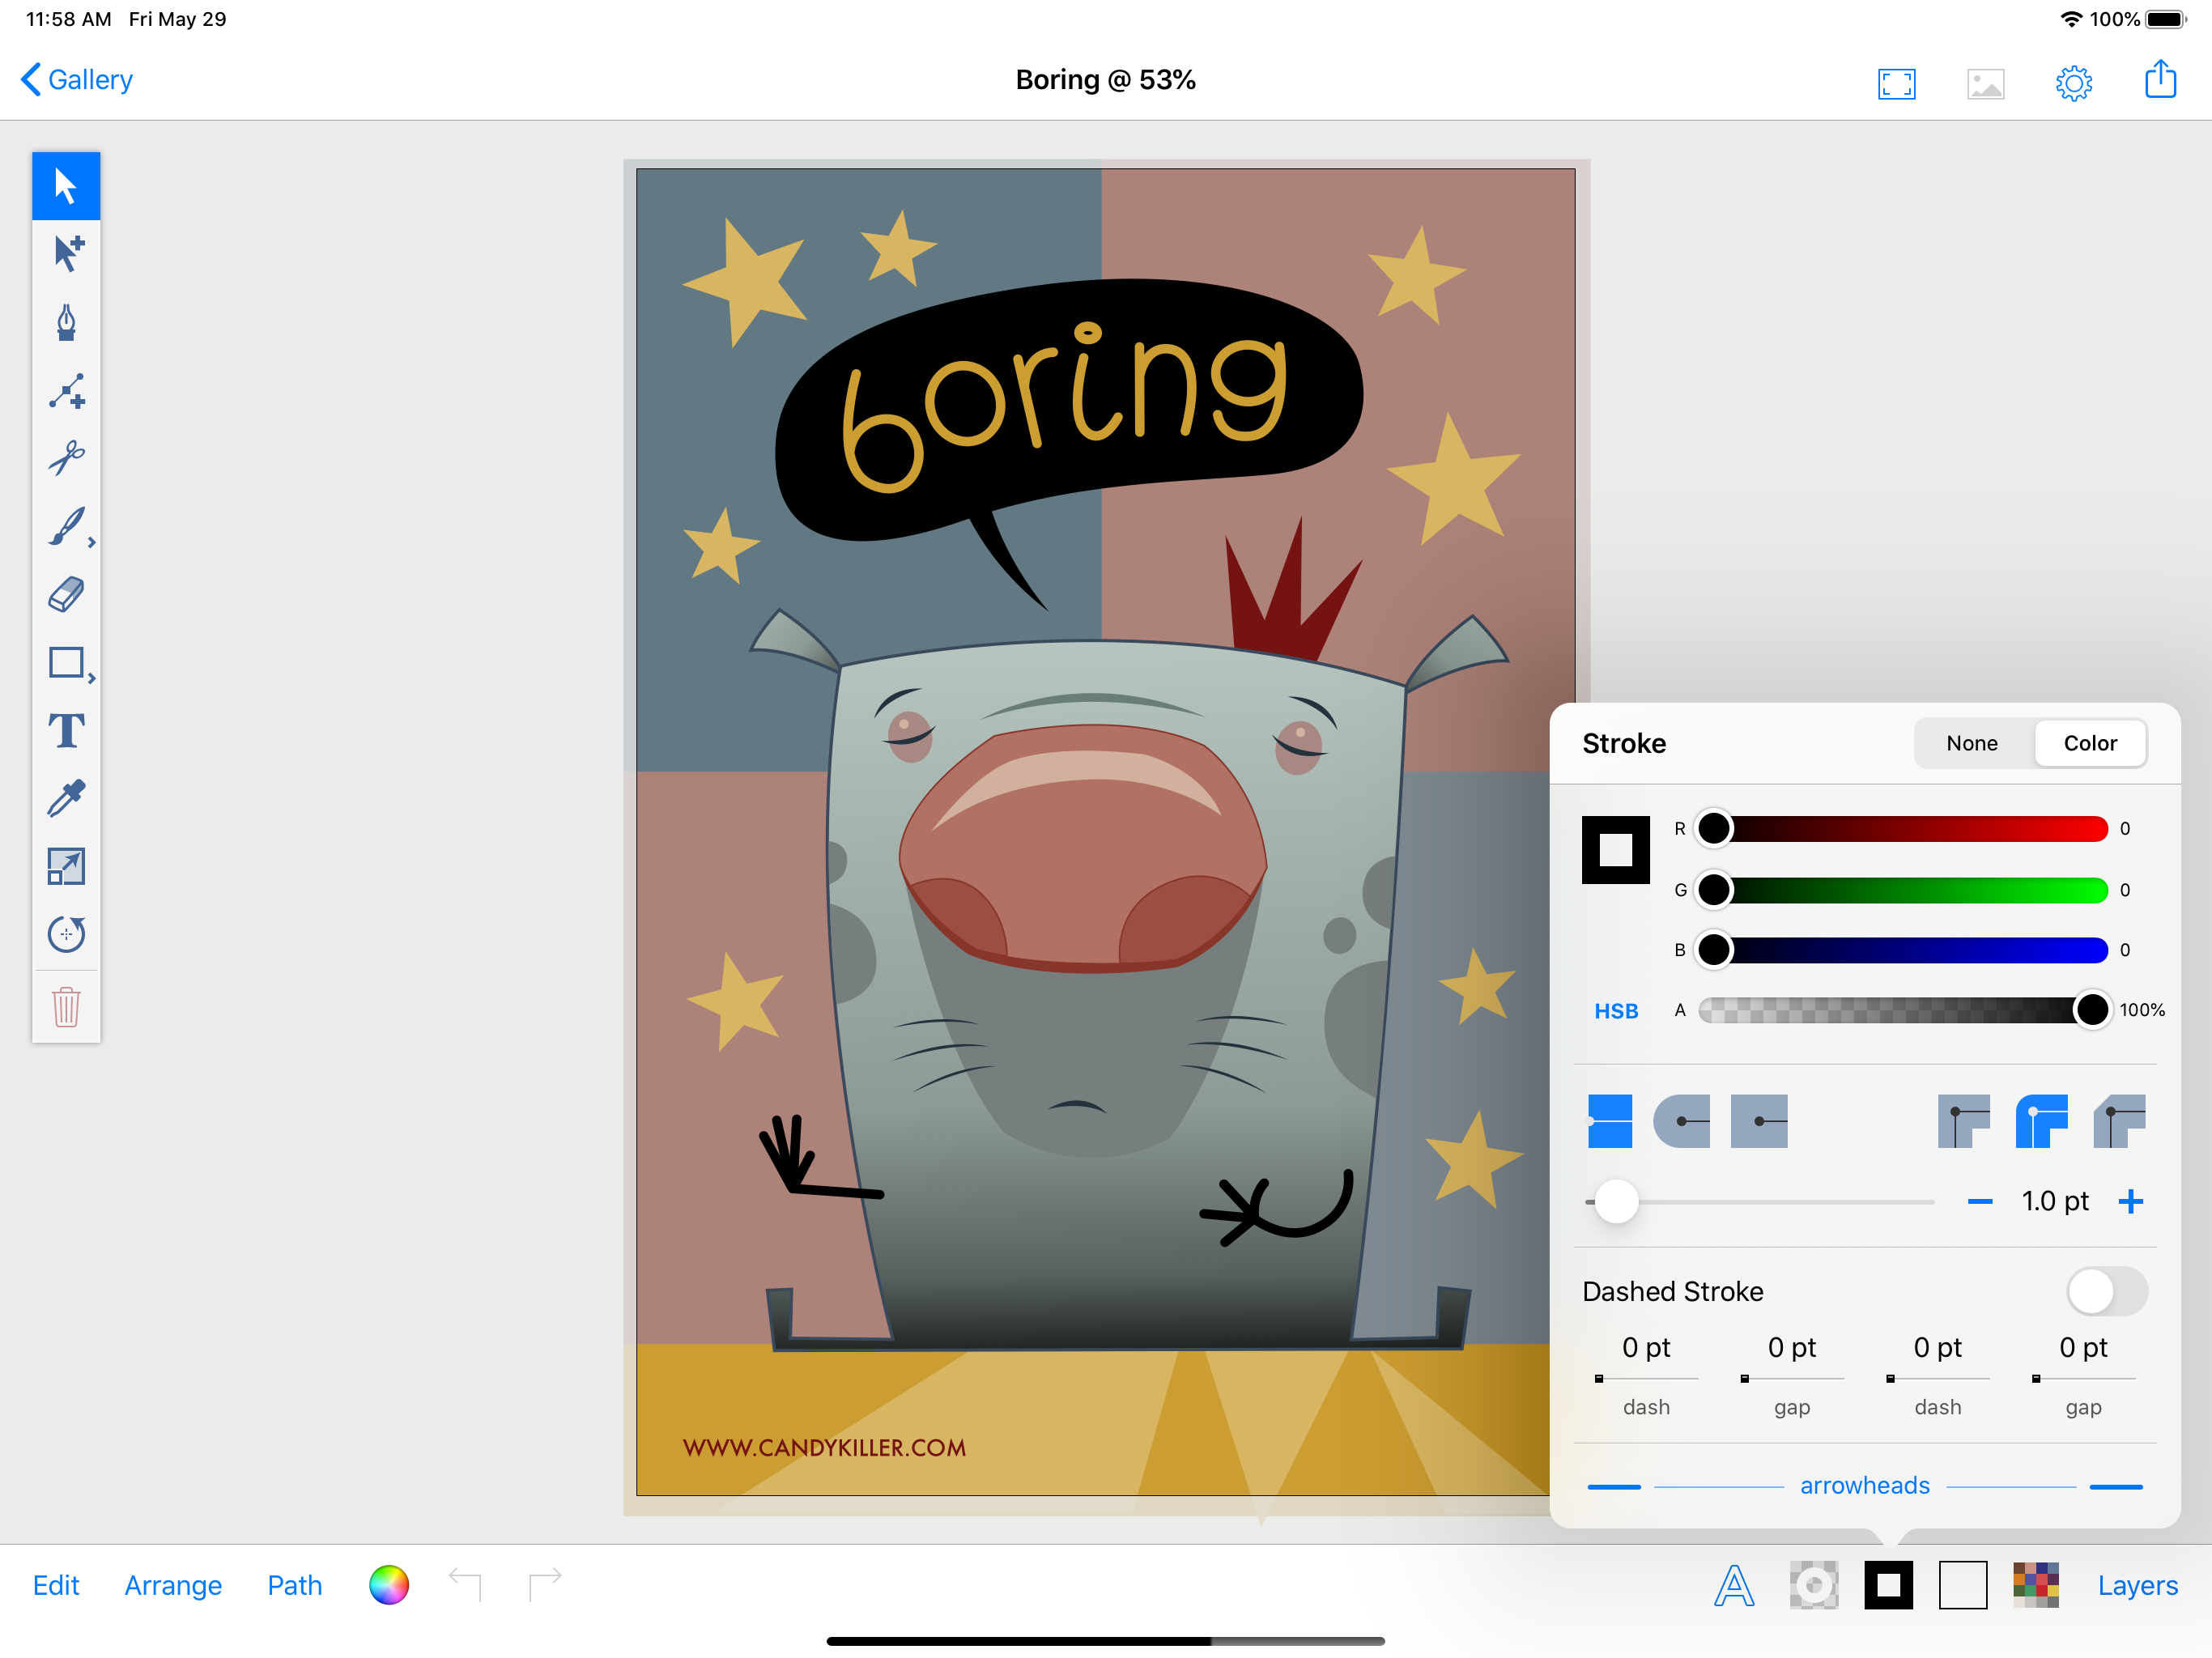Open the image import icon

point(1985,83)
